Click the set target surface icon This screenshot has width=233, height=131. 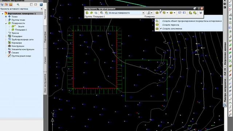tap(91, 13)
